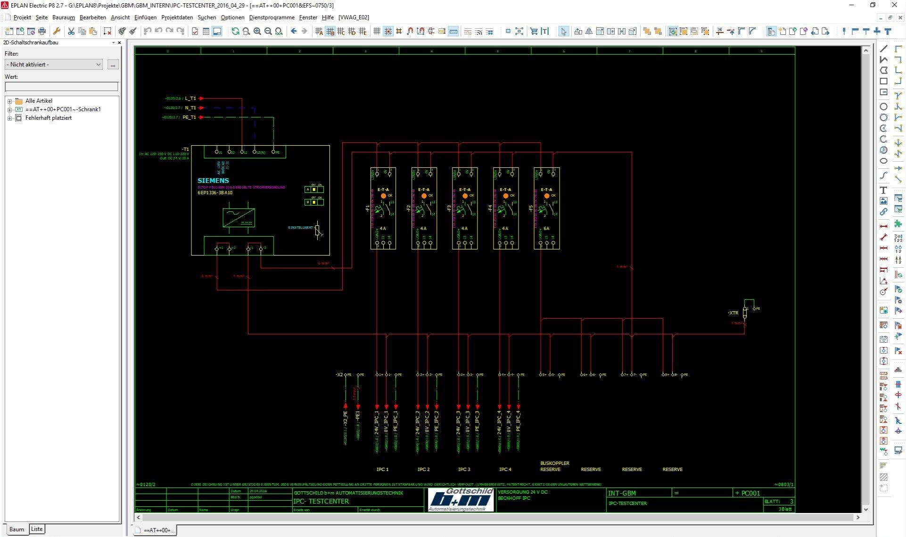Click the Paste clipboard icon
This screenshot has height=537, width=906.
click(x=93, y=31)
